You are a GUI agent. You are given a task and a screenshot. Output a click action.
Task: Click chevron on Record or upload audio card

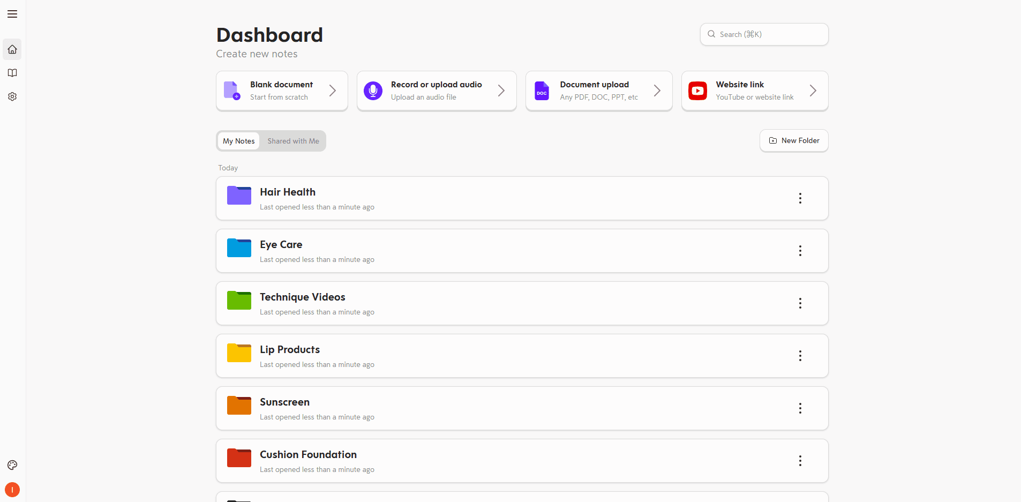[501, 91]
